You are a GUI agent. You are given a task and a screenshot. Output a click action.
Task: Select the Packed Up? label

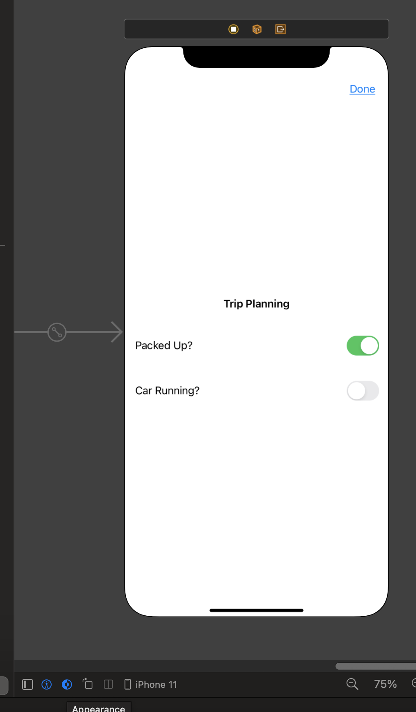click(164, 346)
